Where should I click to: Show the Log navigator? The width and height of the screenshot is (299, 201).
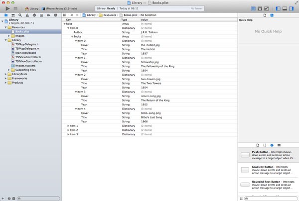click(x=56, y=15)
